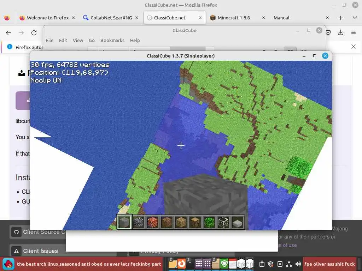
Task: Close the ClassiCube.net tab
Action: click(200, 18)
